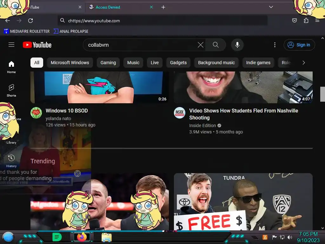325x244 pixels.
Task: Open the Start orb menu
Action: [8, 237]
